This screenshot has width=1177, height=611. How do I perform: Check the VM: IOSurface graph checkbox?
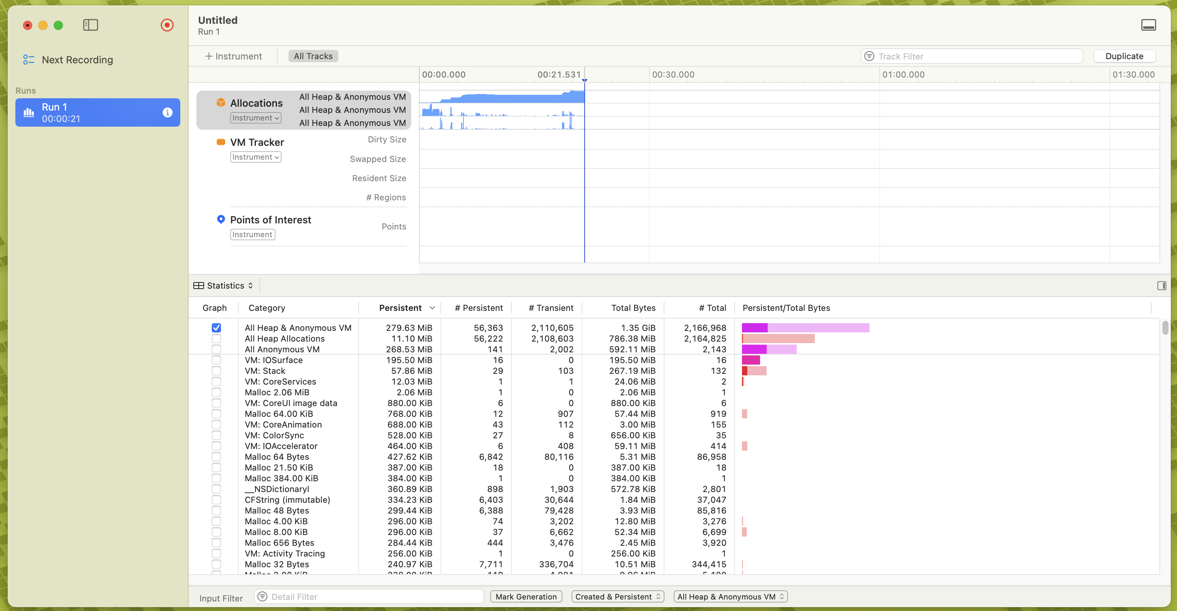[216, 360]
